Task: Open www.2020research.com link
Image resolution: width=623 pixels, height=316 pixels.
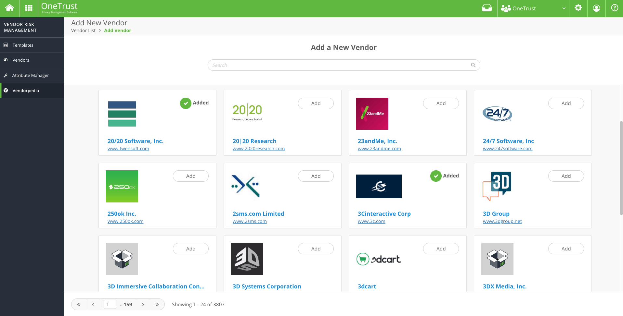Action: click(259, 149)
